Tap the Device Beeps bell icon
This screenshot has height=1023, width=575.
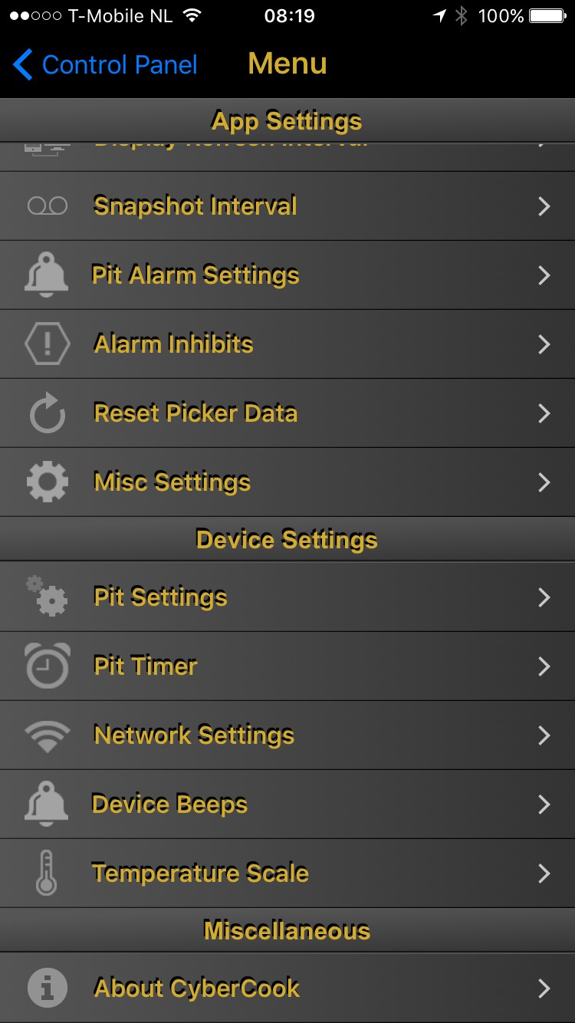[x=47, y=804]
